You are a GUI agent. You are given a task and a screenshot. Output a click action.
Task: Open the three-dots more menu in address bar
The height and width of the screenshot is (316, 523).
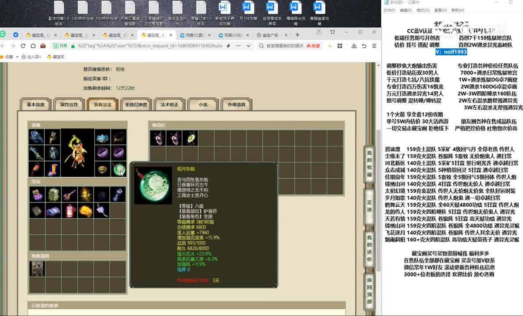[238, 46]
